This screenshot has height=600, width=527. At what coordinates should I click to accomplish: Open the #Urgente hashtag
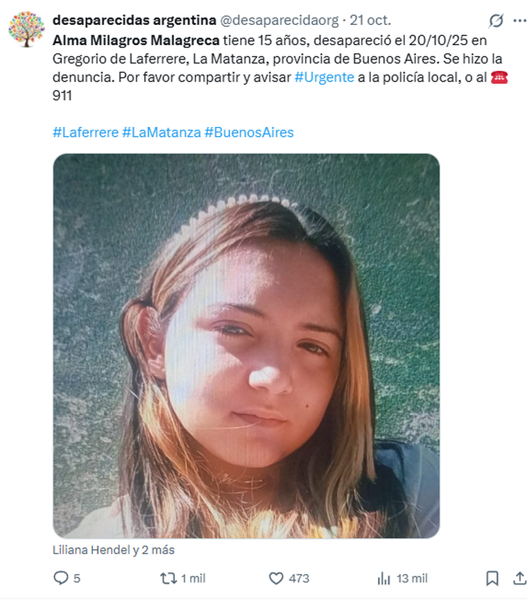click(x=325, y=77)
